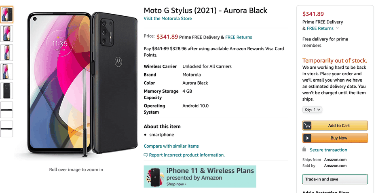
Task: Click the play arrow icon on Buy Now
Action: [x=307, y=138]
